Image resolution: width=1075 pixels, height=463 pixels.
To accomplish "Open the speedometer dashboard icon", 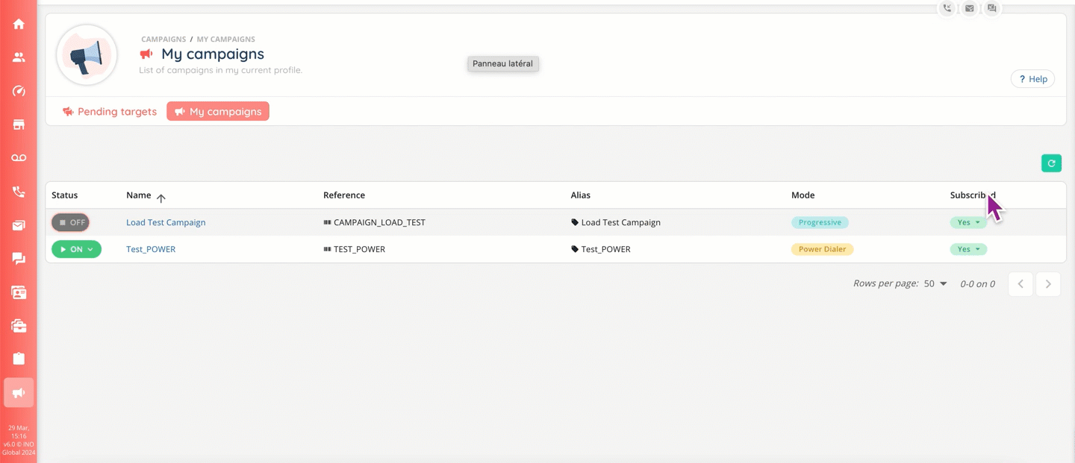I will point(19,91).
